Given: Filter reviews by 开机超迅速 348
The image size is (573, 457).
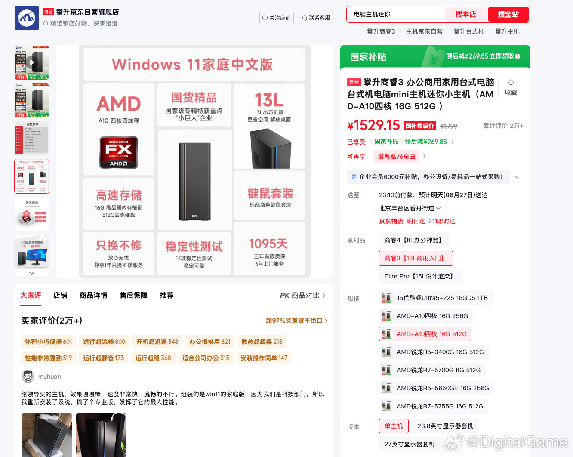Looking at the screenshot, I should (157, 342).
